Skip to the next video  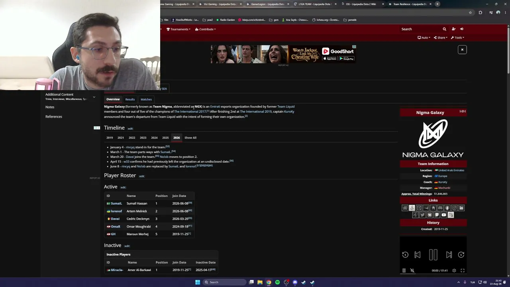tap(449, 255)
